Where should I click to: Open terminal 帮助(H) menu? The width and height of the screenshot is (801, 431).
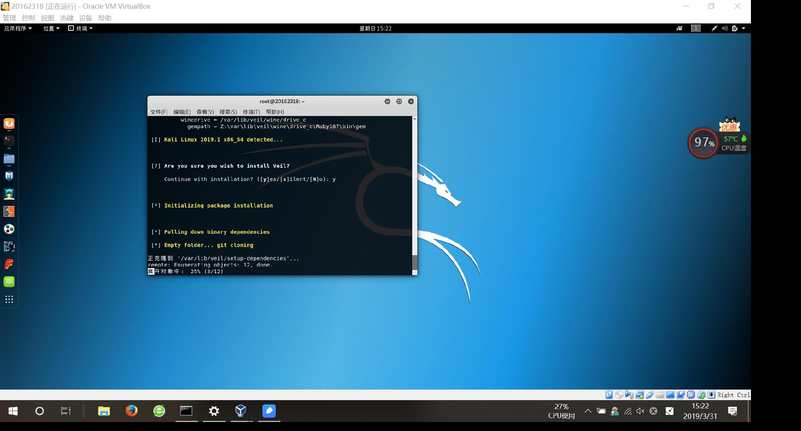pyautogui.click(x=275, y=112)
